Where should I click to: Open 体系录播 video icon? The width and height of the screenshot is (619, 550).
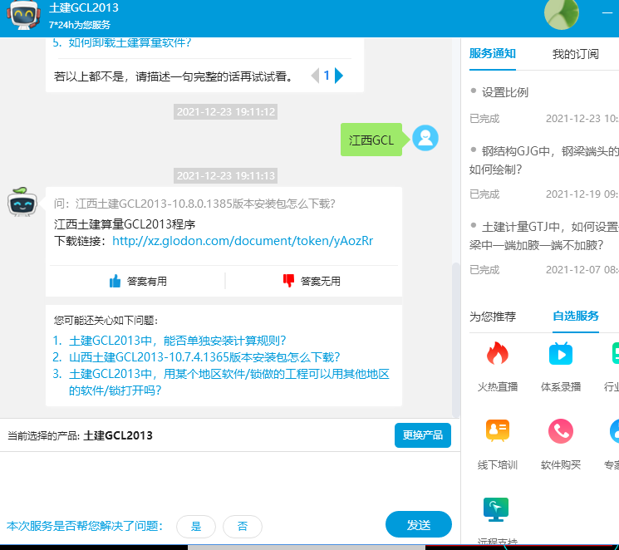pos(561,353)
